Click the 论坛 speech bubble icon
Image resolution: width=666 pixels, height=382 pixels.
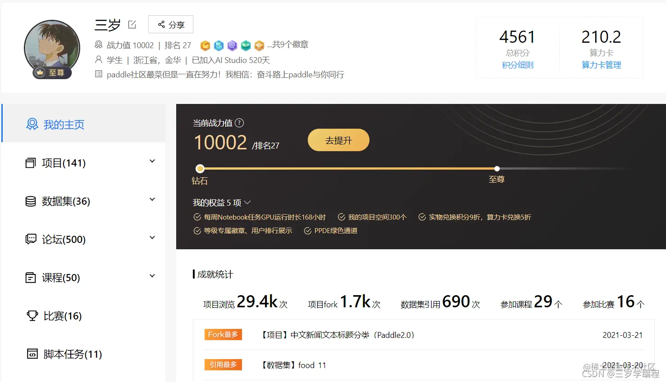[31, 239]
